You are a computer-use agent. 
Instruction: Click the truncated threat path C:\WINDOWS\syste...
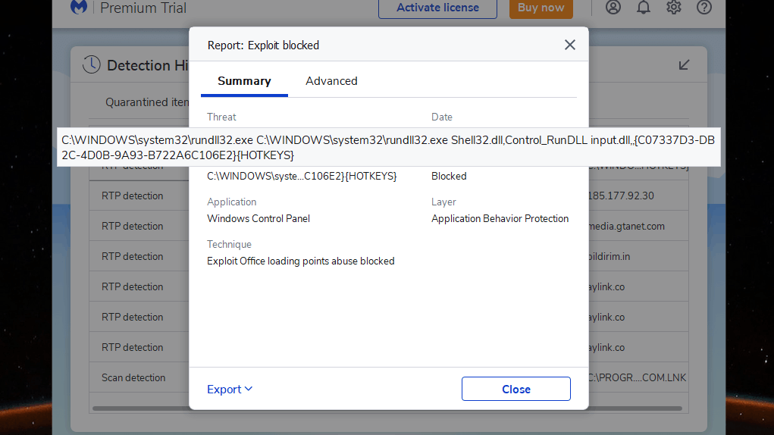tap(302, 176)
